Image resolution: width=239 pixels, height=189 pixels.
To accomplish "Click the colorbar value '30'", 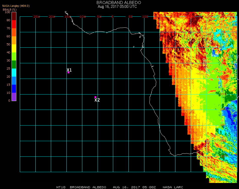I will click(8, 61).
